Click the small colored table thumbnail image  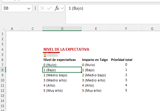(x=51, y=54)
